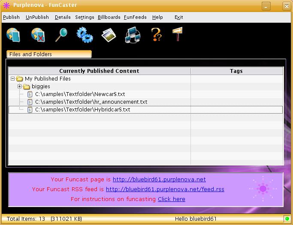293x225 pixels.
Task: Click the NewcarS.txt file icon
Action: [x=30, y=94]
